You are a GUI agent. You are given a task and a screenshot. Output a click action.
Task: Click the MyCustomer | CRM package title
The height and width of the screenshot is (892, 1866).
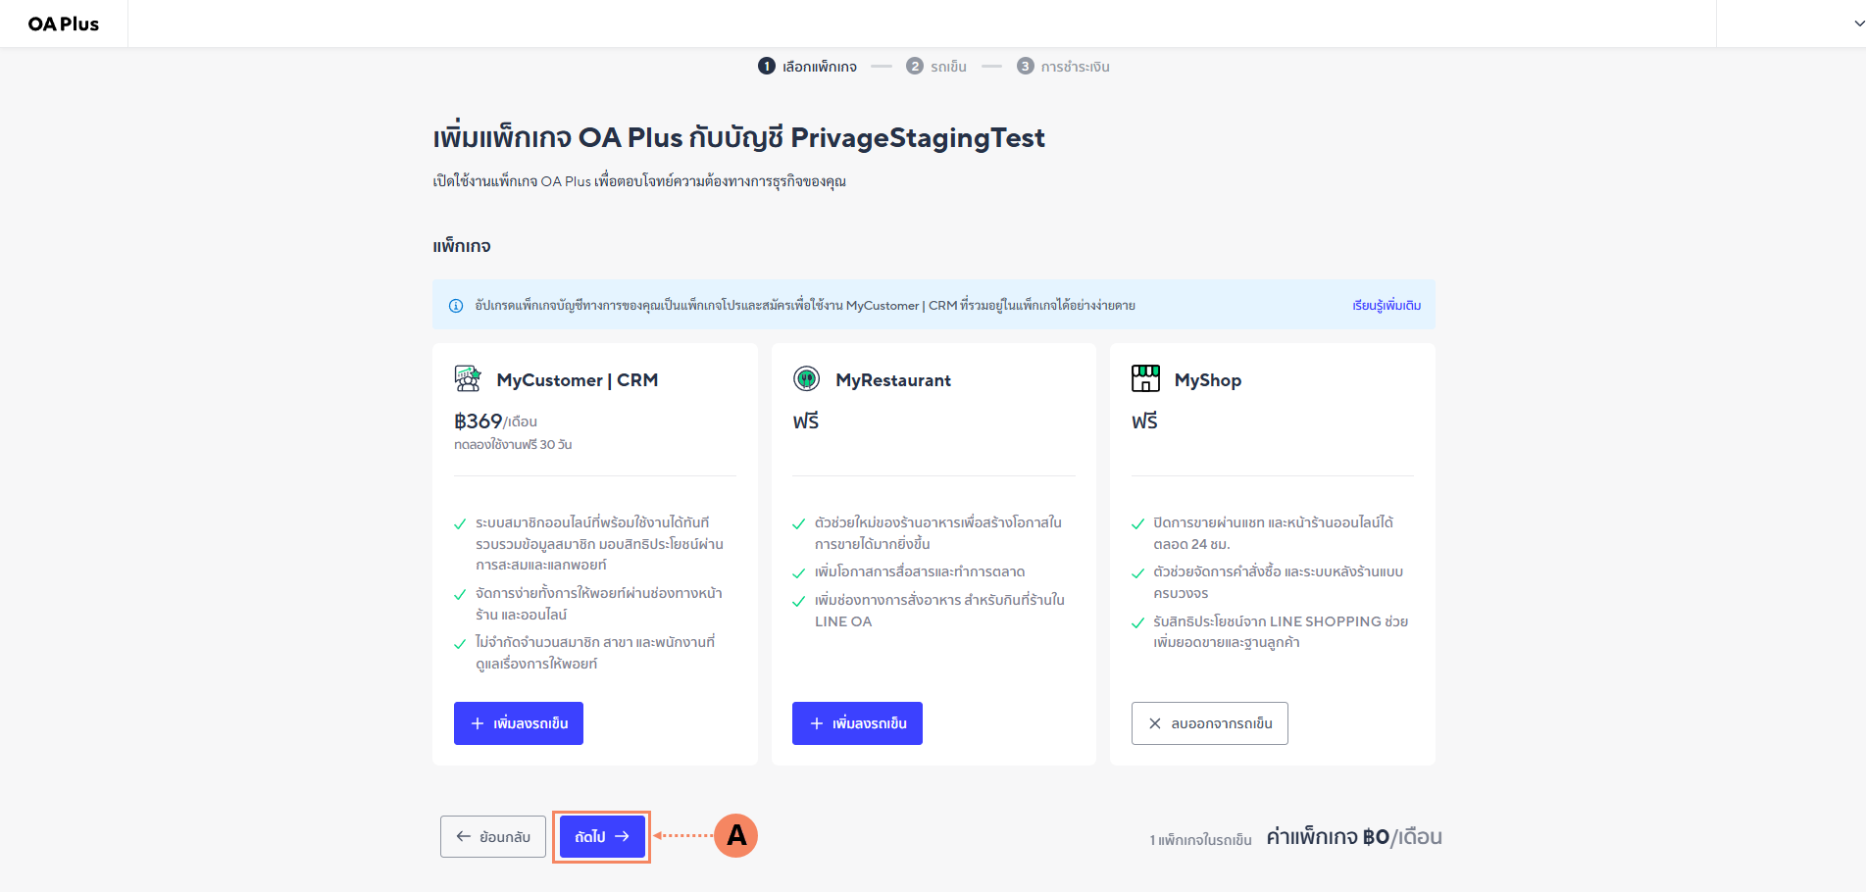[577, 380]
